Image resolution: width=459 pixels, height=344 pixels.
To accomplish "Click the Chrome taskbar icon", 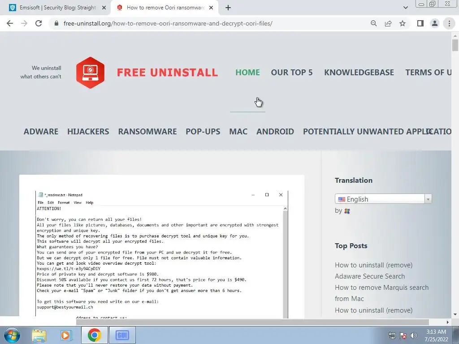I will coord(94,335).
